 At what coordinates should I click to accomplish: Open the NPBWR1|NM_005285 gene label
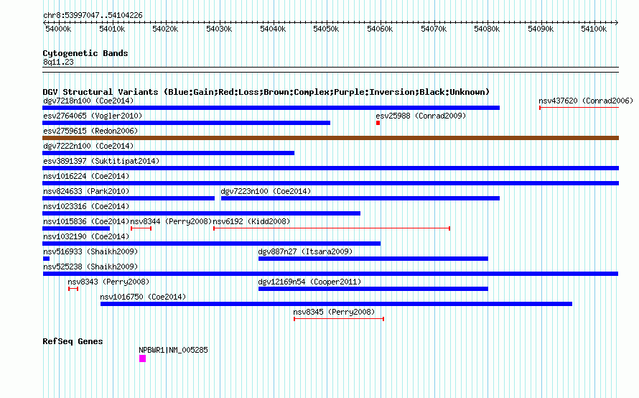click(x=173, y=351)
